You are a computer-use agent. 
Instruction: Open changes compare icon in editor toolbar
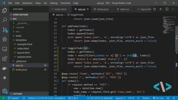(x=155, y=9)
